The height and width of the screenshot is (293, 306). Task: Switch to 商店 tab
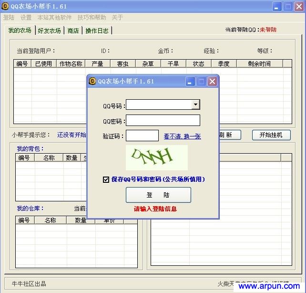click(x=73, y=31)
